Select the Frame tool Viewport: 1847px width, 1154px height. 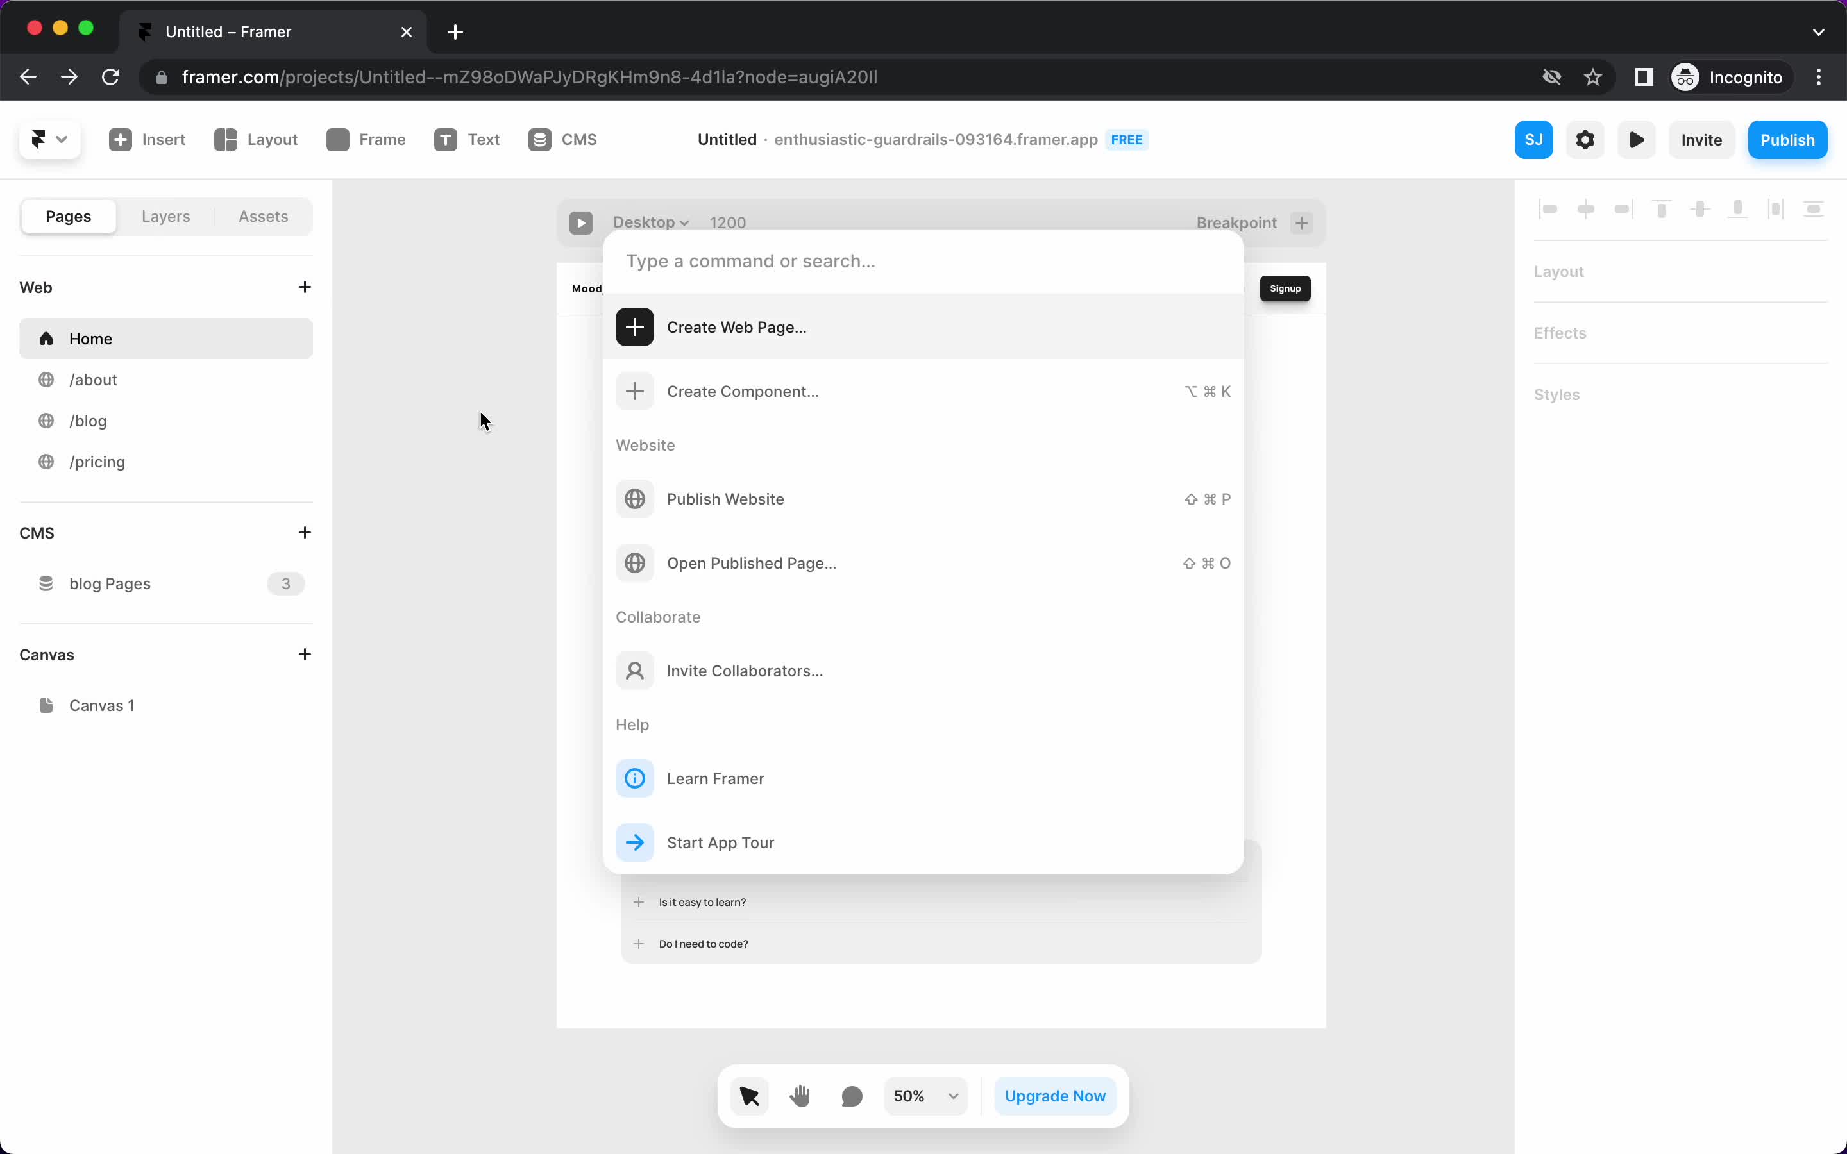366,140
